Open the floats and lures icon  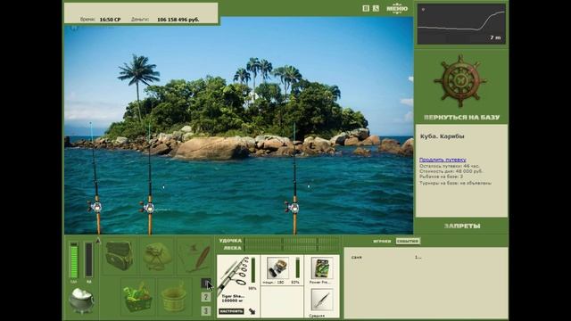[194, 256]
